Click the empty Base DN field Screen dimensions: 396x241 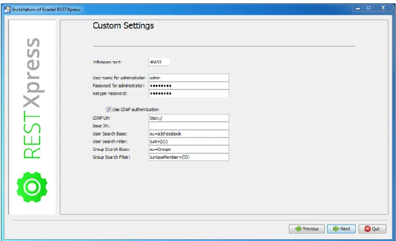[189, 126]
